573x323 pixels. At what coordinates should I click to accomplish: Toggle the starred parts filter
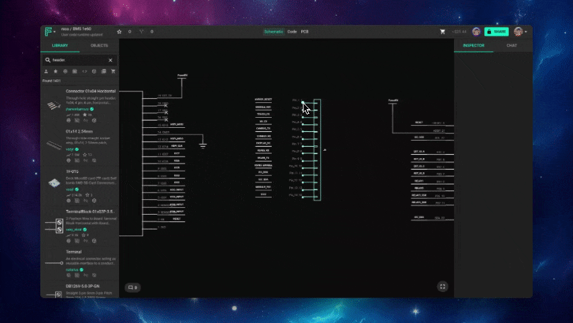coord(56,71)
